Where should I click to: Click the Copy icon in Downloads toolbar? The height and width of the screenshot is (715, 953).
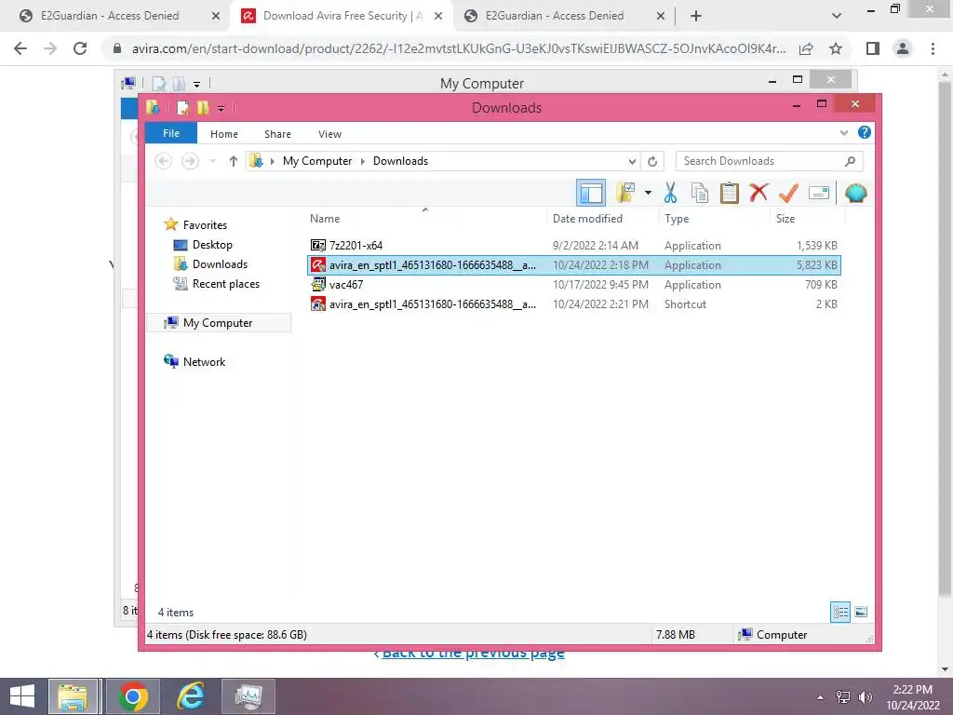tap(700, 194)
